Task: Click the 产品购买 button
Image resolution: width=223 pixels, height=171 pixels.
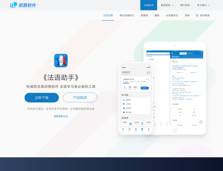Action: click(80, 97)
